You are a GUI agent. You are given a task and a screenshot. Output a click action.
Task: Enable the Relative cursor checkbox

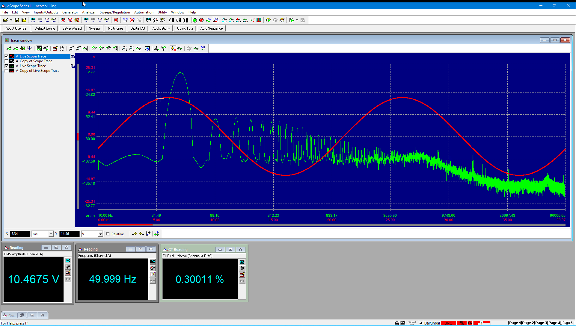pos(108,234)
